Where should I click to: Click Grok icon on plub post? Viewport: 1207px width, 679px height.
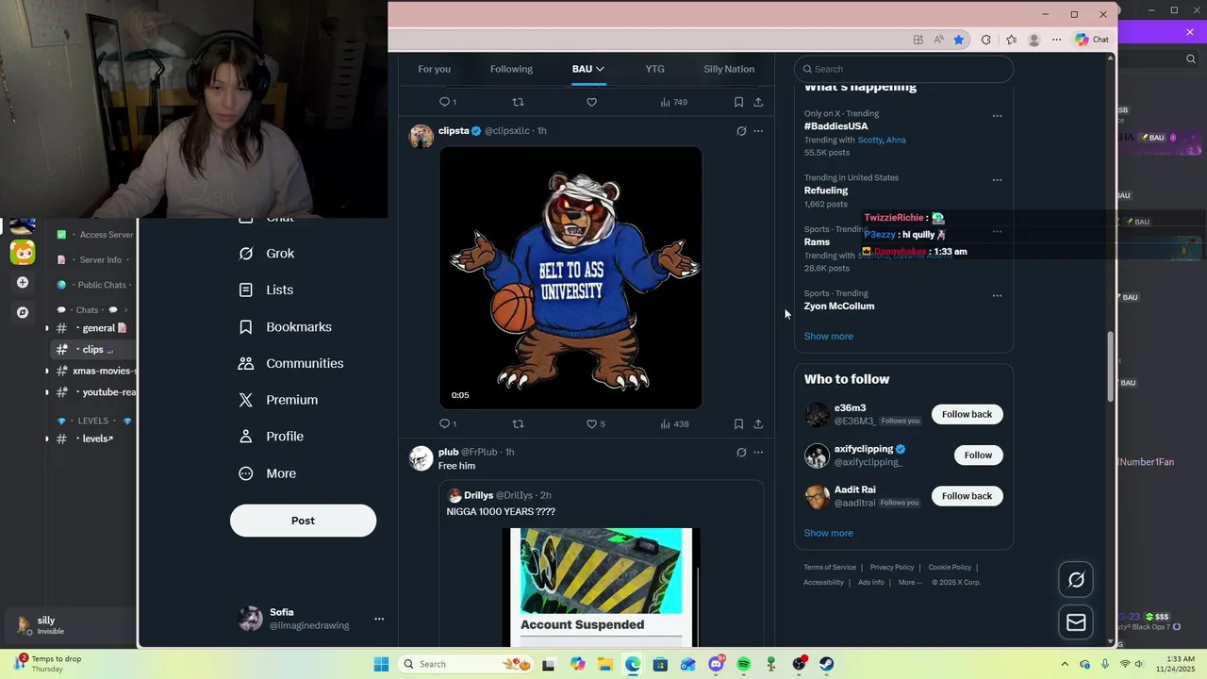(x=741, y=453)
